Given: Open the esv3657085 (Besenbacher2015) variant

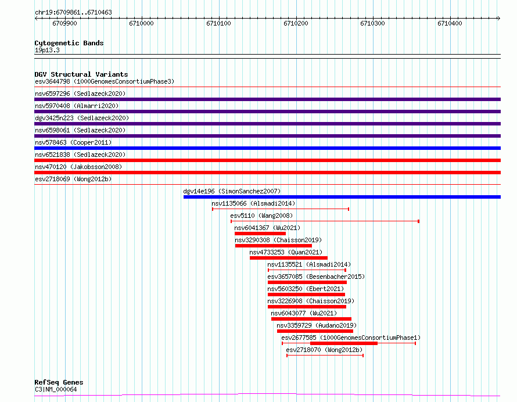Looking at the screenshot, I should pyautogui.click(x=316, y=277).
